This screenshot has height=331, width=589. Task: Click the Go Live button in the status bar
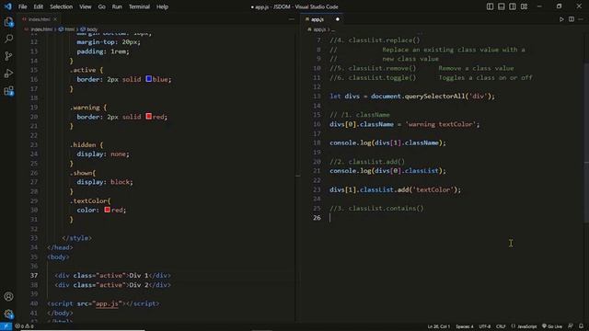[x=552, y=326]
